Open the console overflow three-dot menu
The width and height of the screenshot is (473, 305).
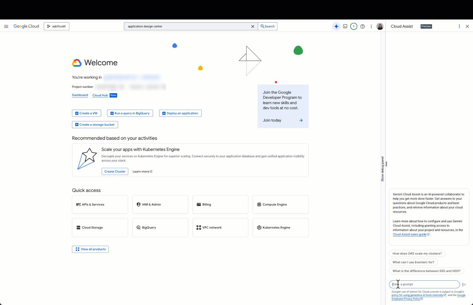[371, 26]
